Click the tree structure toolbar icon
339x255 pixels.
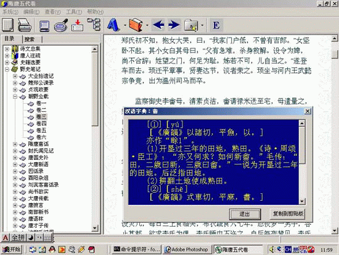coord(94,24)
